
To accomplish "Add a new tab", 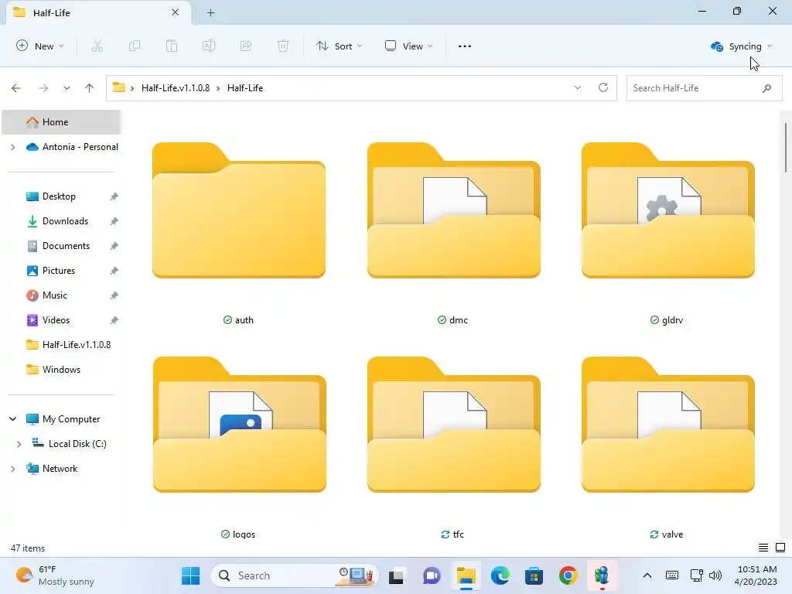I will [x=210, y=12].
